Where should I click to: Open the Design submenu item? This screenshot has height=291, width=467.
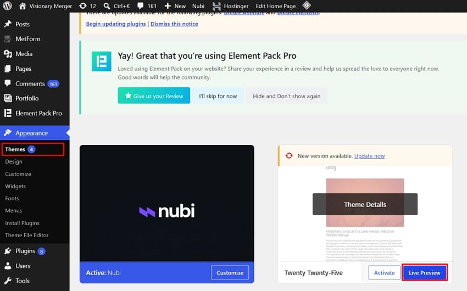point(14,161)
